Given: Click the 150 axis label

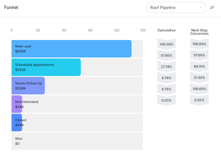Looking at the screenshot, I should [143, 30].
